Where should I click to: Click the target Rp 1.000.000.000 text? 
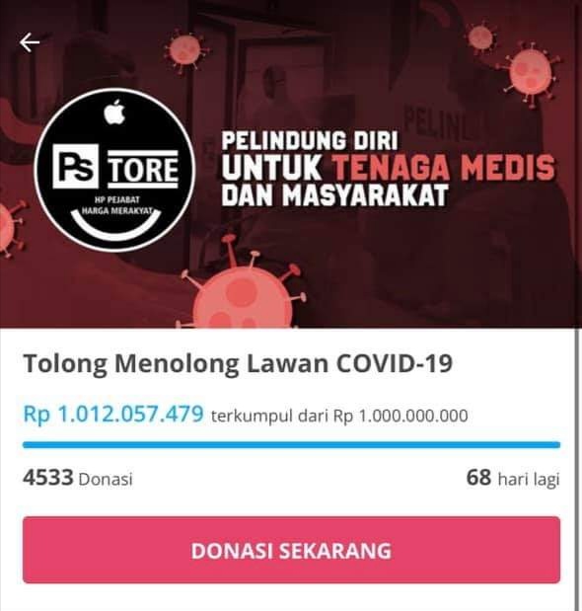point(400,416)
